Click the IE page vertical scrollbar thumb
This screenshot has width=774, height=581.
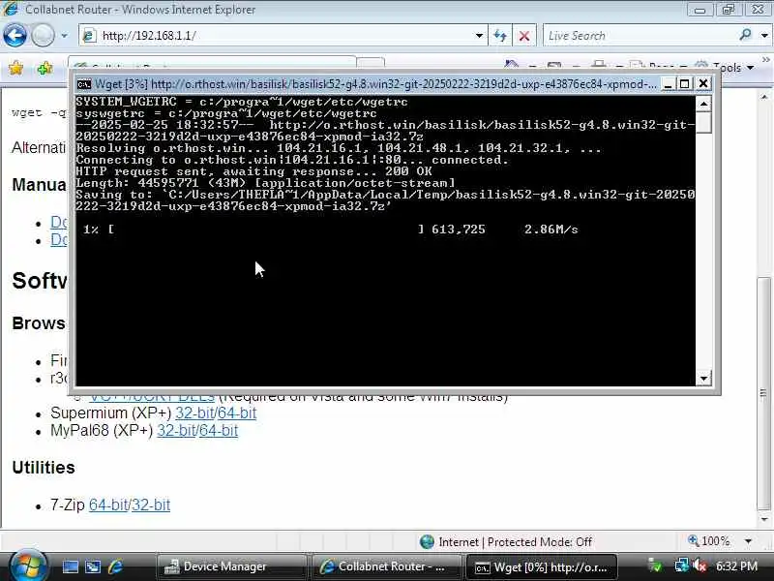[x=764, y=393]
